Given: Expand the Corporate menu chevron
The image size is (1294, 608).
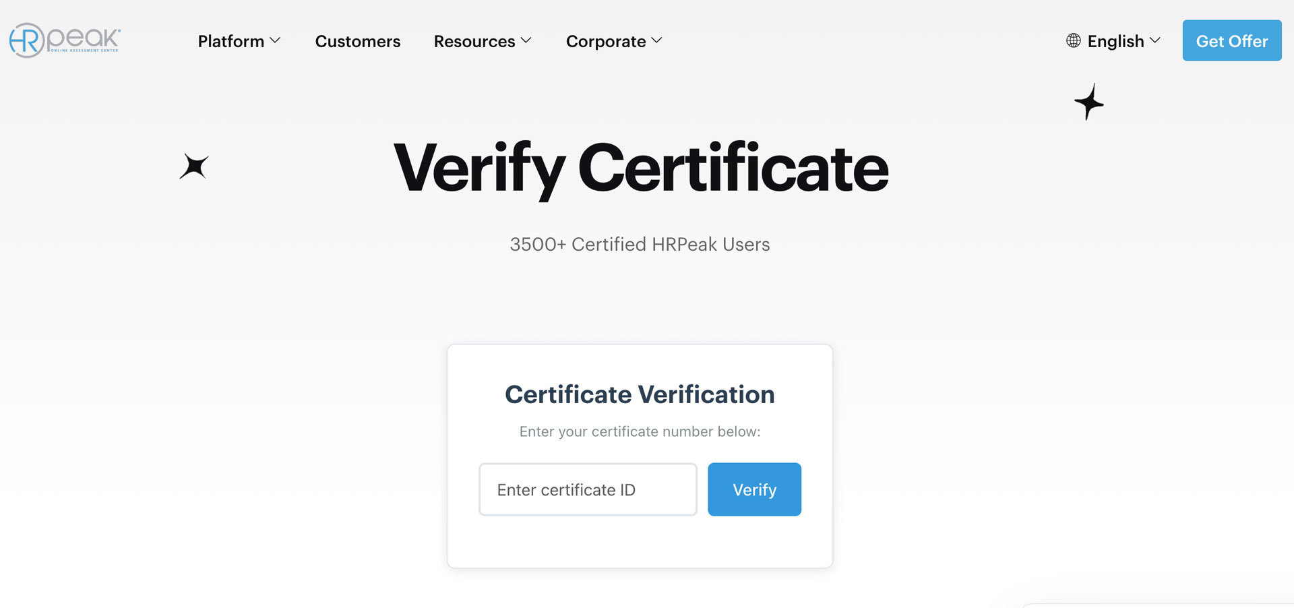Looking at the screenshot, I should point(657,40).
